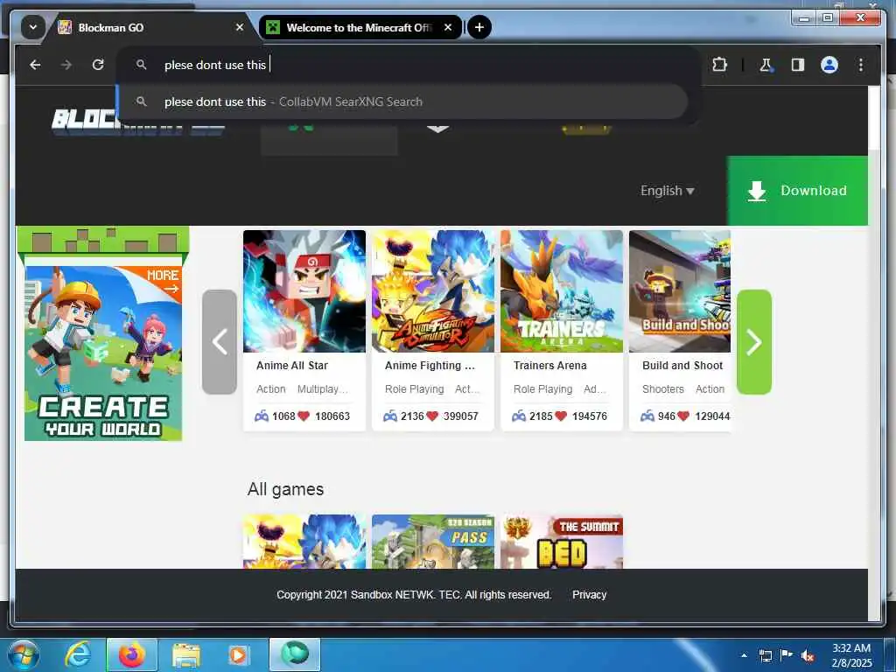Open The Summit BED game thumbnail
The height and width of the screenshot is (672, 896).
[x=562, y=542]
